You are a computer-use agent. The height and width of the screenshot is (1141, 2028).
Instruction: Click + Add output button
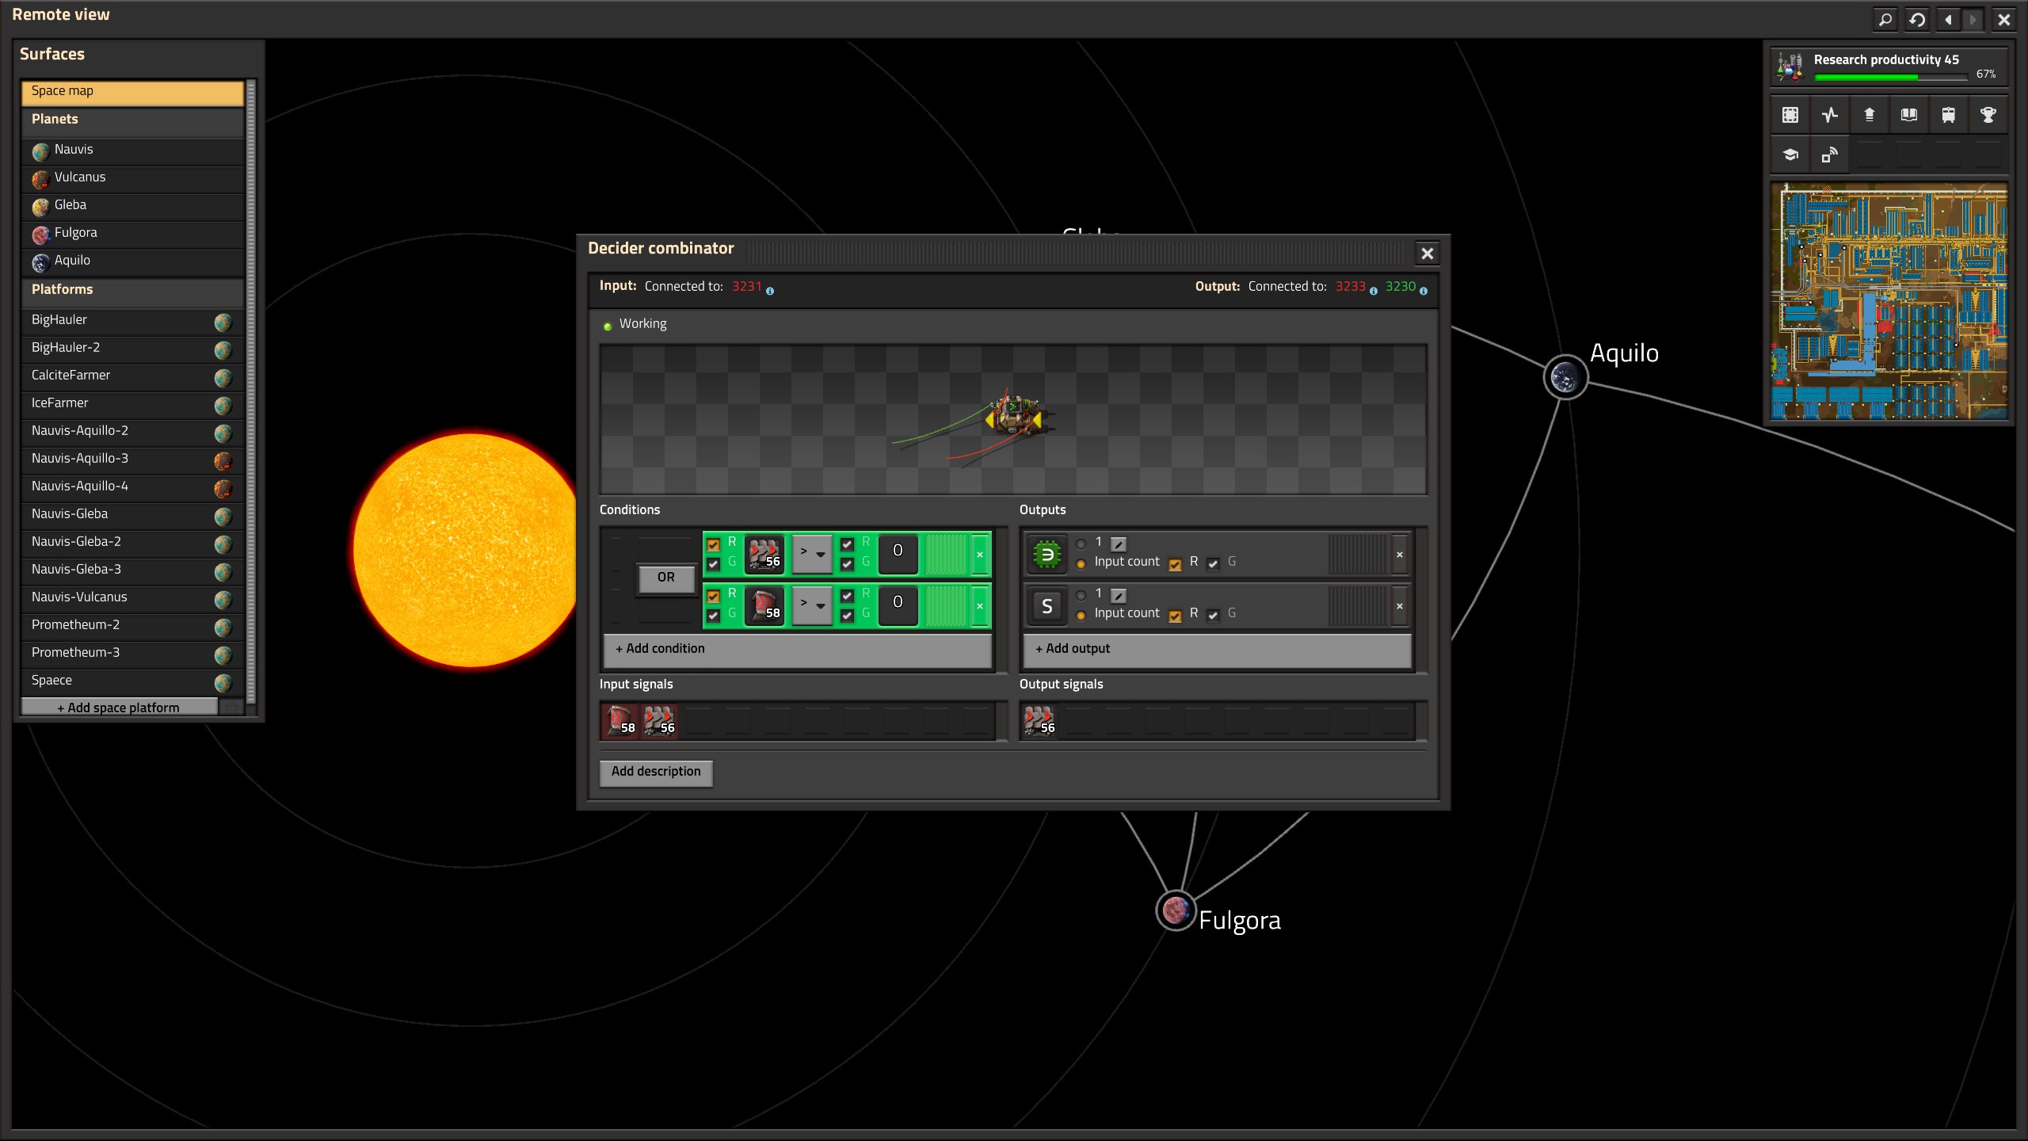point(1217,649)
